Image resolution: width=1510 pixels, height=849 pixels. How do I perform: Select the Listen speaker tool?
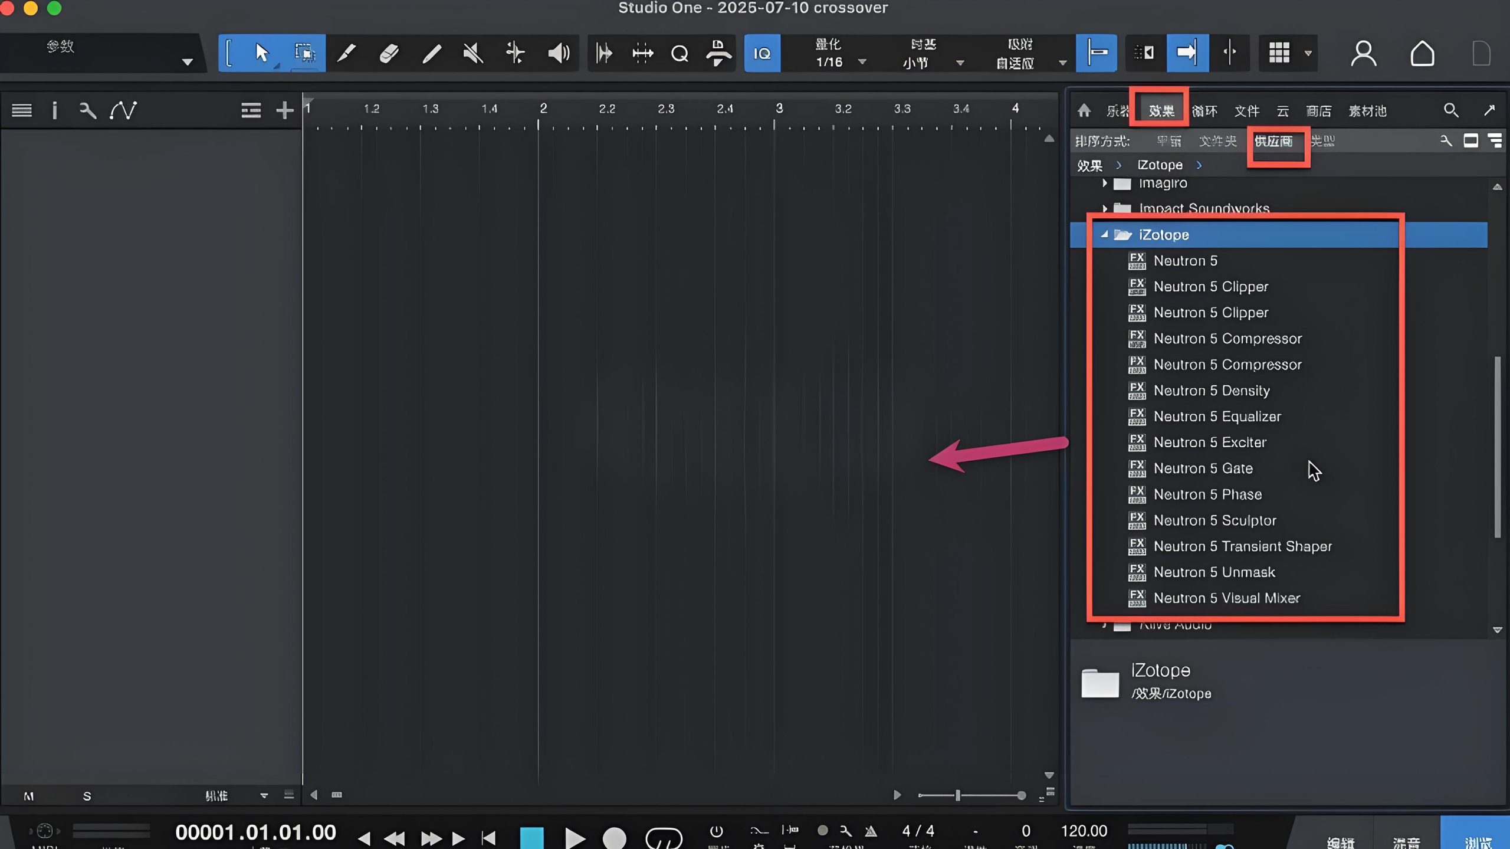coord(558,53)
